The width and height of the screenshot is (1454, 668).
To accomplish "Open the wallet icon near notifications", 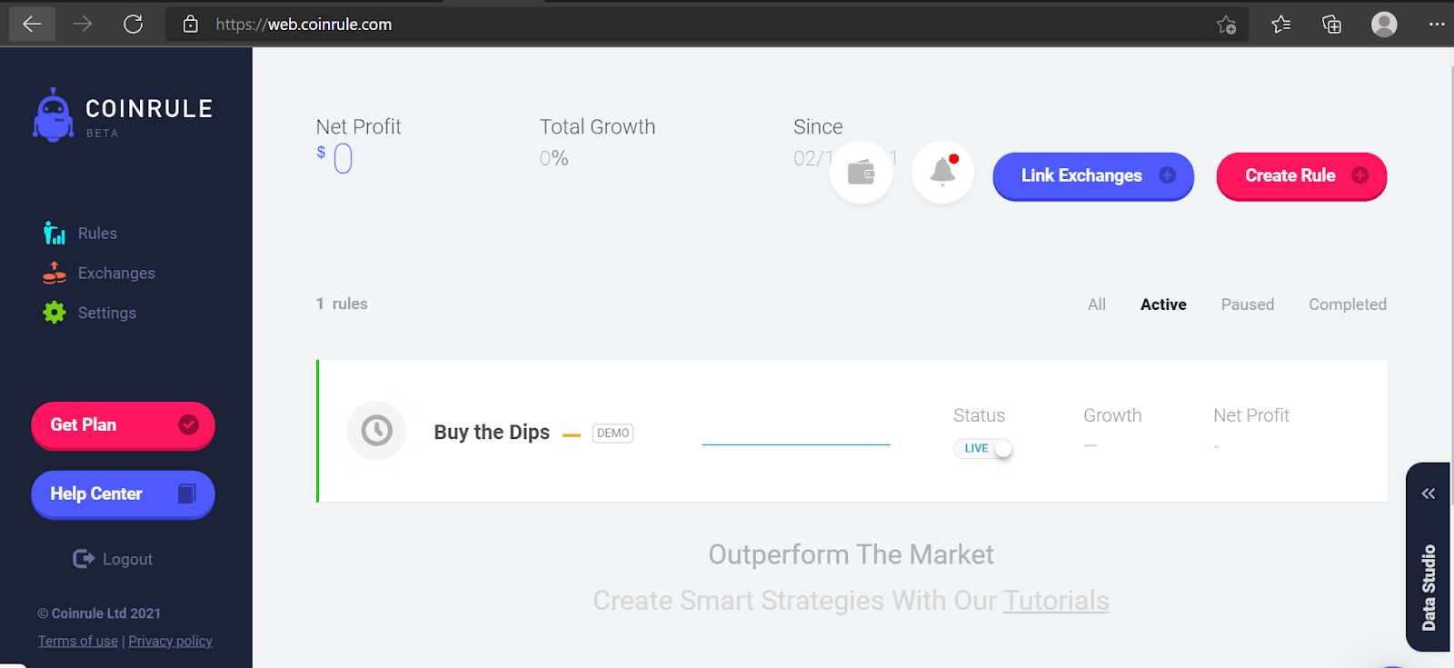I will tap(861, 172).
